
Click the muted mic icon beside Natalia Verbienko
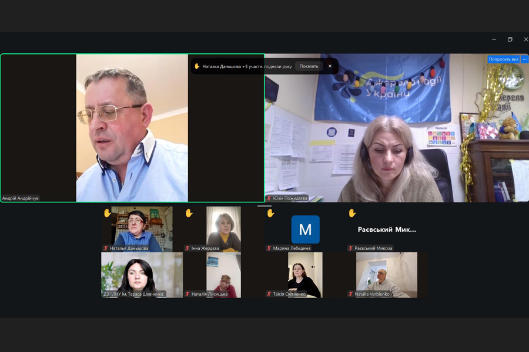click(x=350, y=294)
